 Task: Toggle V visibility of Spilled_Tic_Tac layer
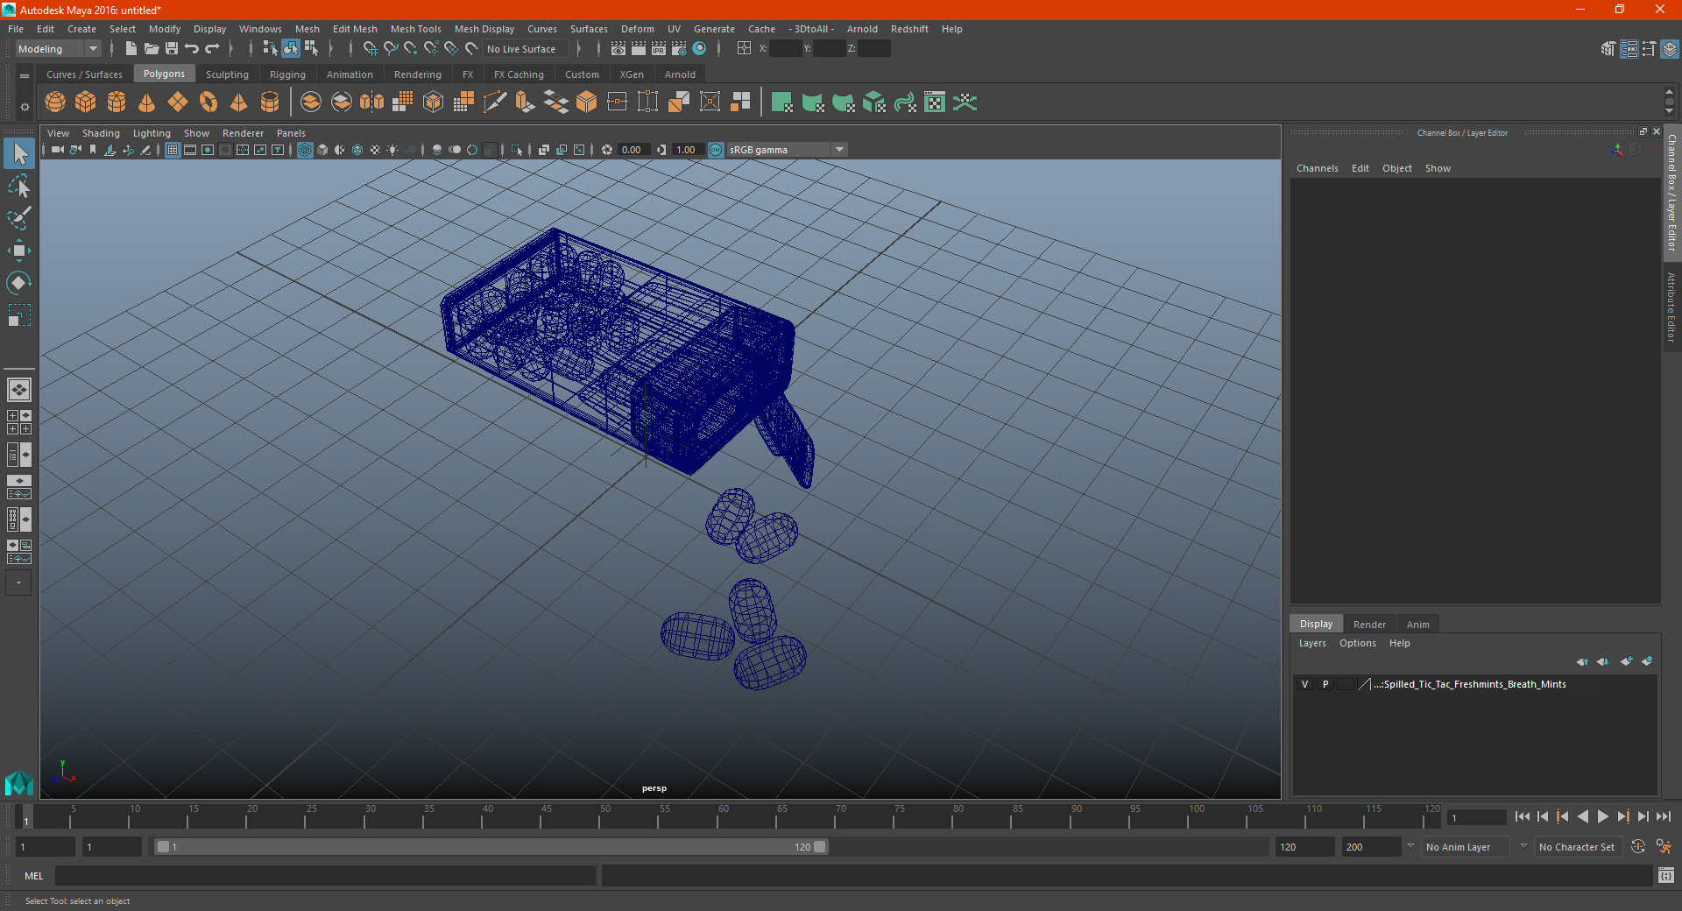coord(1305,684)
